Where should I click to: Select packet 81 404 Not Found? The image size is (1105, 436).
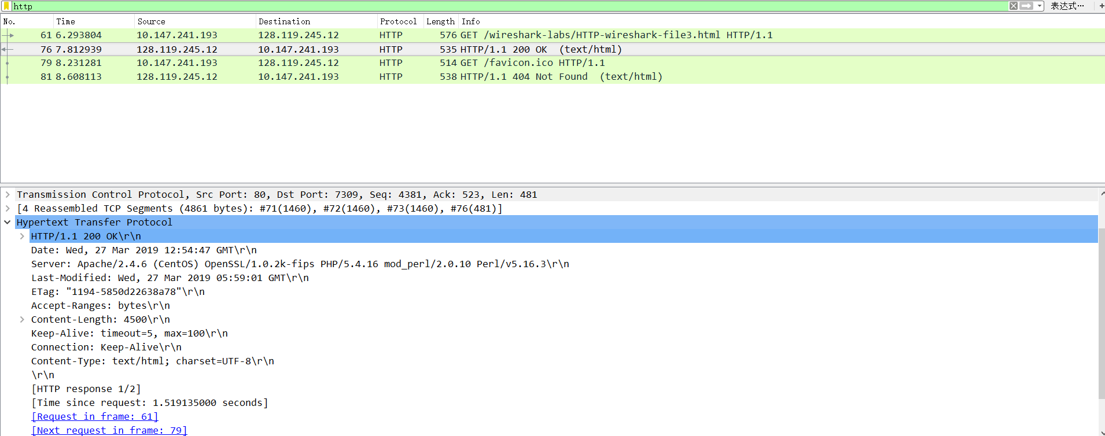coord(552,77)
